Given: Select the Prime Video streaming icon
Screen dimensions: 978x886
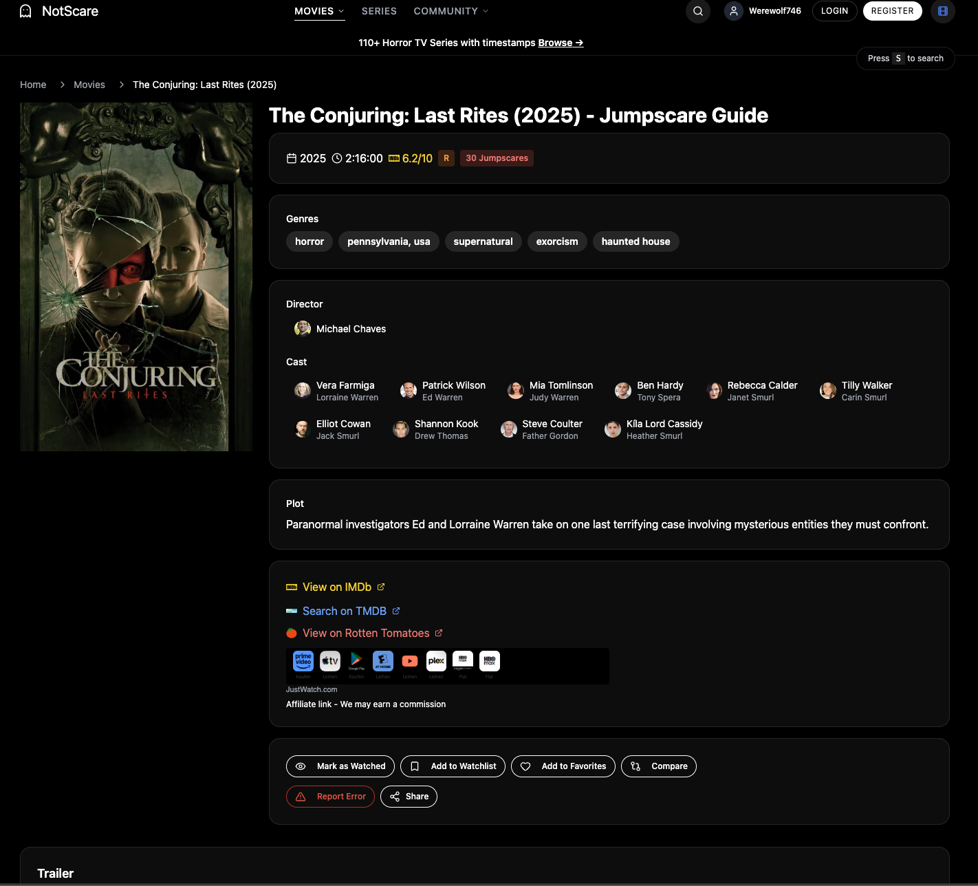Looking at the screenshot, I should pyautogui.click(x=303, y=661).
